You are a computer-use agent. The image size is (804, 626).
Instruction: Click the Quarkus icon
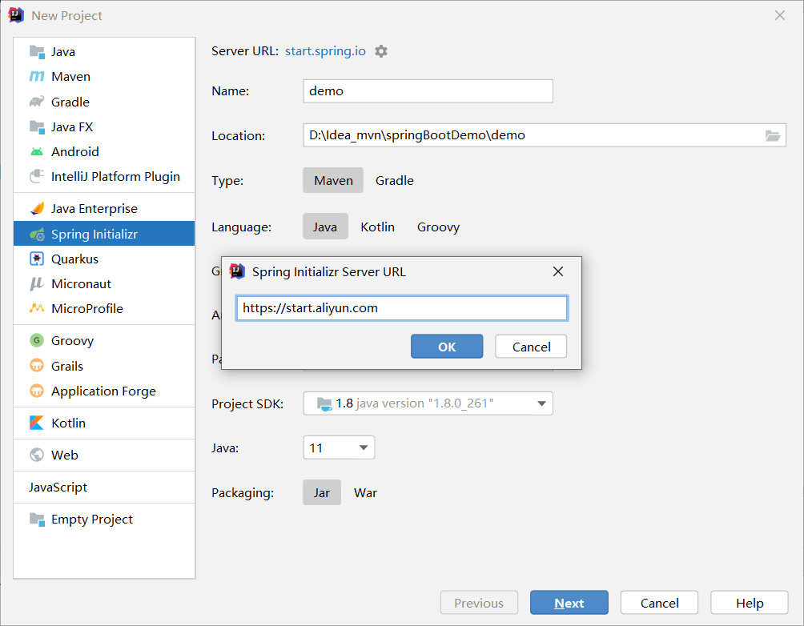pos(37,259)
